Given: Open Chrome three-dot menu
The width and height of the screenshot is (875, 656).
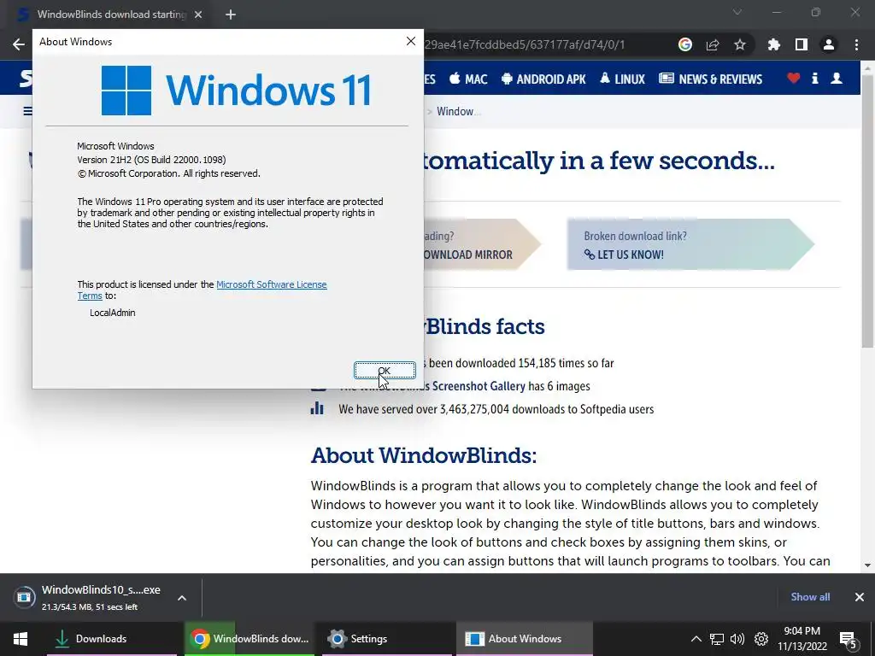Looking at the screenshot, I should click(856, 44).
